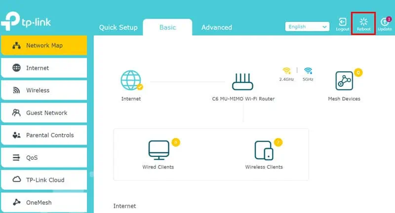Click the people icon beside Guest Network

(x=16, y=112)
